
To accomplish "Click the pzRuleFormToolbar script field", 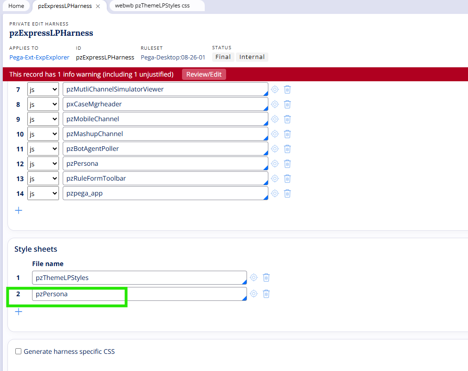I will pyautogui.click(x=165, y=178).
